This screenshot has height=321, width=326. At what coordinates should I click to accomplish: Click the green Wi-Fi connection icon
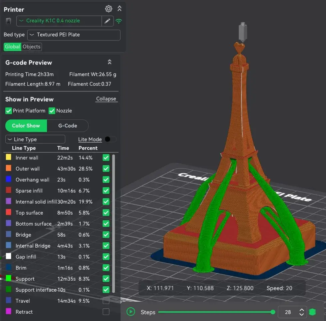(x=119, y=21)
